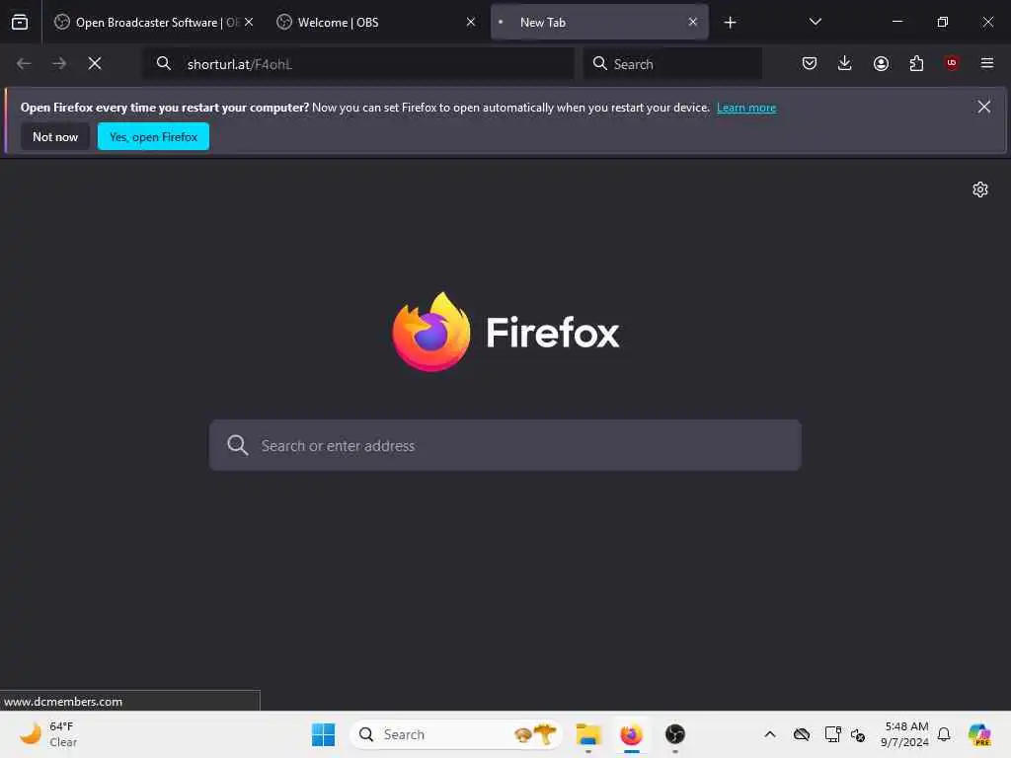Open the Windows Start menu

click(323, 734)
